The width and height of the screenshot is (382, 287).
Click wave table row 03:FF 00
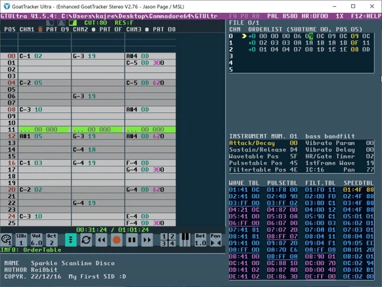pos(244,203)
